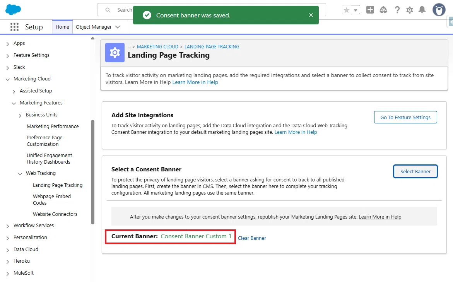Viewport: 453px width, 282px height.
Task: Open Learn More in Help under page header
Action: 195,82
